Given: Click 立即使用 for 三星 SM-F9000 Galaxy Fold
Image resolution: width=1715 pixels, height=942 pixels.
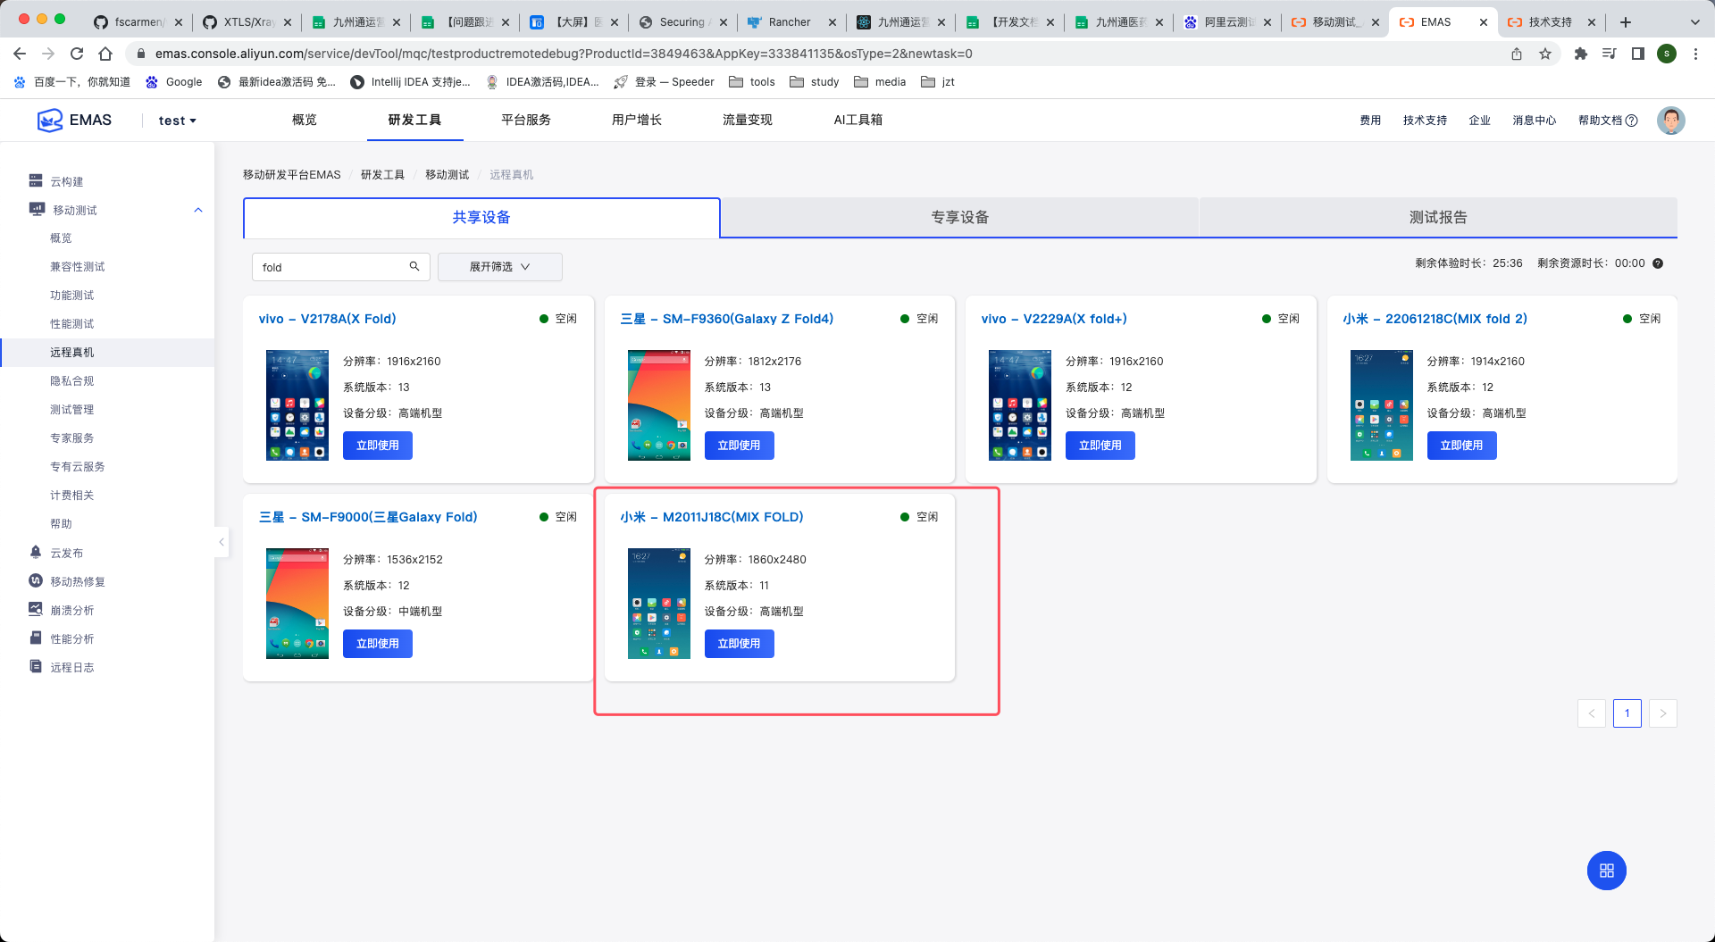Looking at the screenshot, I should pyautogui.click(x=378, y=644).
